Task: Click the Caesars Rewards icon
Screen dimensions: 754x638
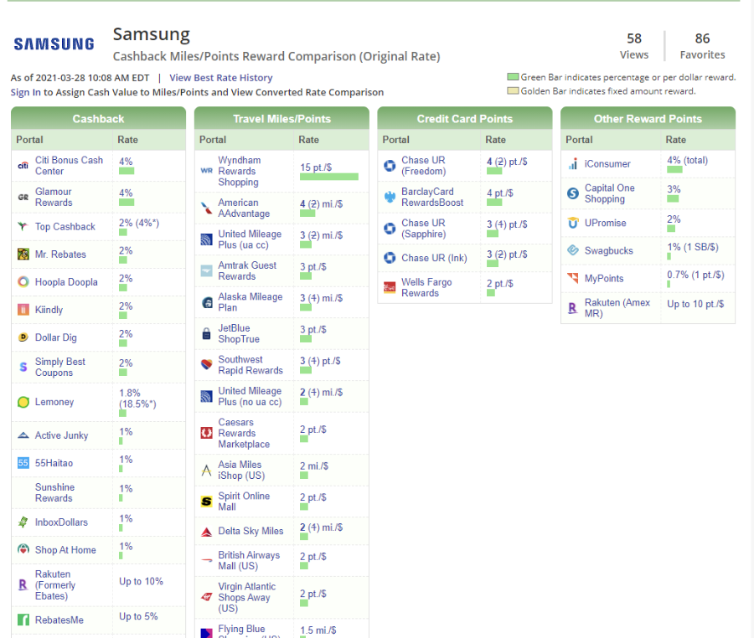Action: point(206,433)
